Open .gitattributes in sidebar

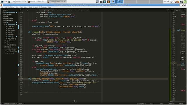[x=11, y=41]
